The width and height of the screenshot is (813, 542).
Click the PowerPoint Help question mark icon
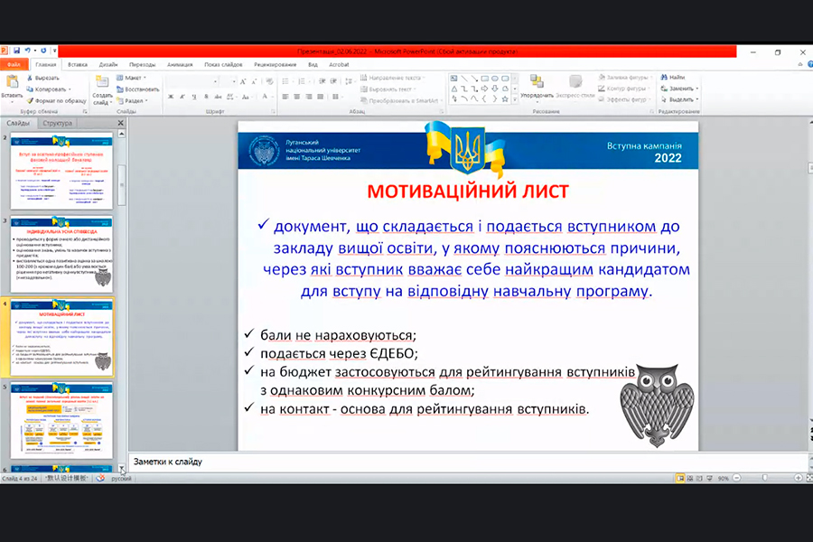pyautogui.click(x=805, y=64)
